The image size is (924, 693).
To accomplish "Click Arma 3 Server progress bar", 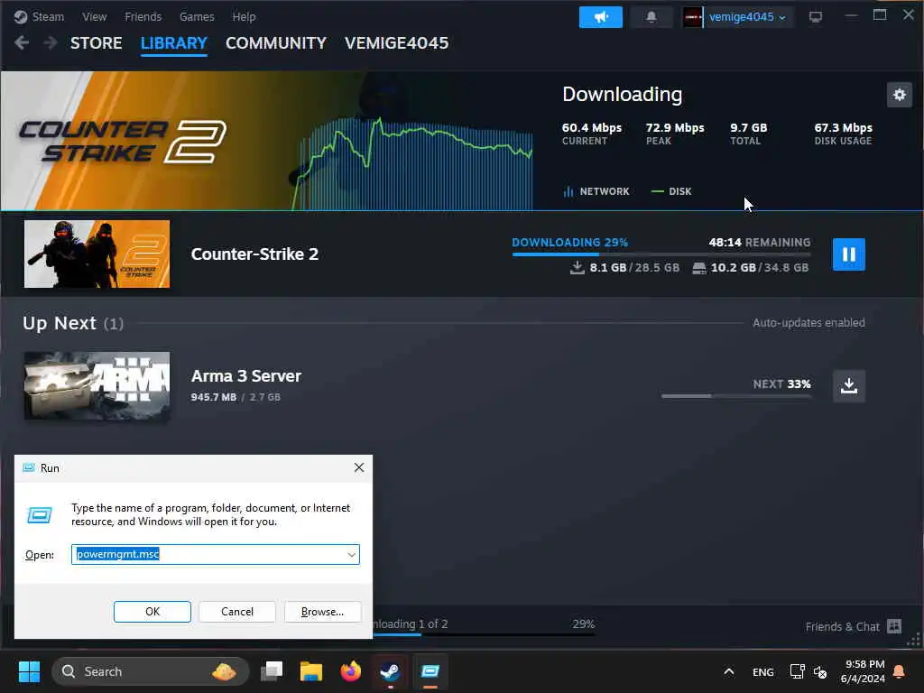I will click(736, 396).
